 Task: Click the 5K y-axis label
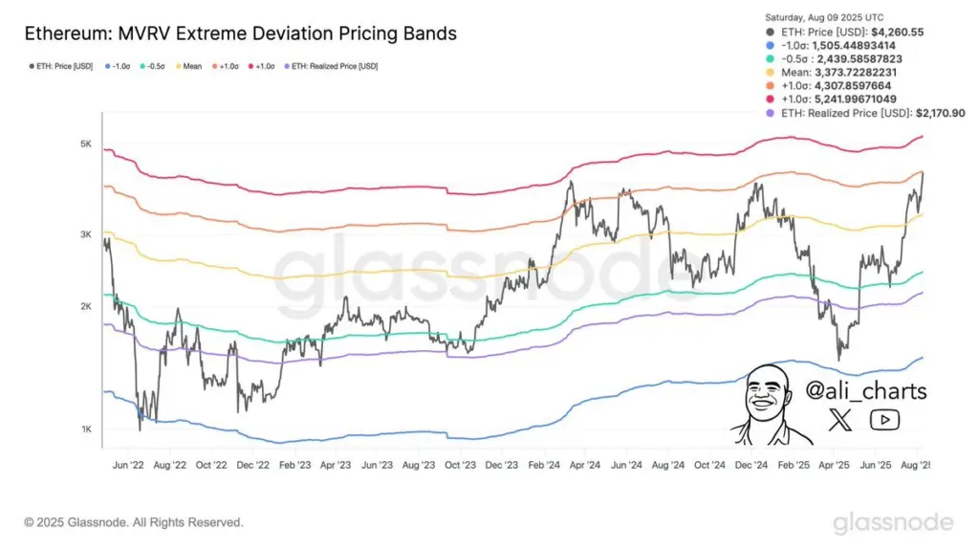pos(86,144)
